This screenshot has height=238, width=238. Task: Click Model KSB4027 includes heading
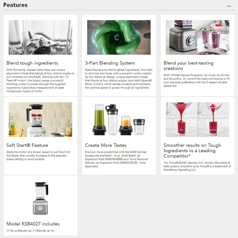[x=33, y=224]
